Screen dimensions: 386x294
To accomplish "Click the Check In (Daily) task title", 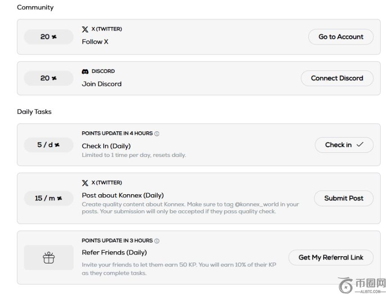I will 106,146.
